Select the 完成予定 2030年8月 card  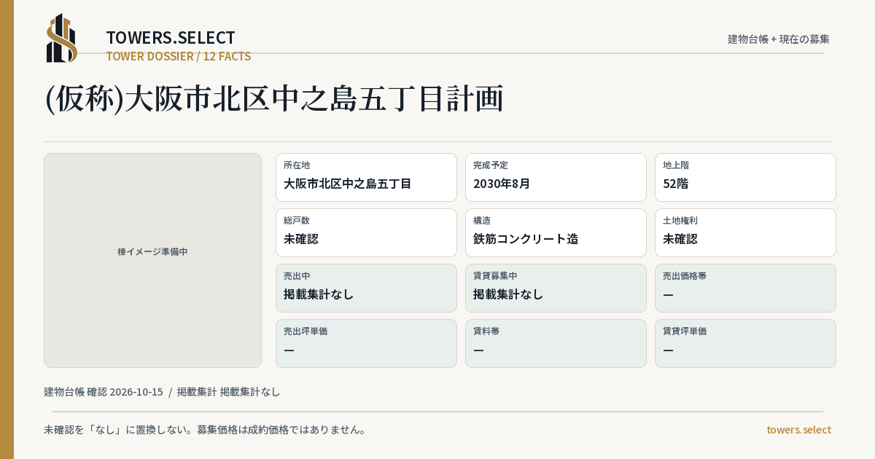pyautogui.click(x=556, y=177)
